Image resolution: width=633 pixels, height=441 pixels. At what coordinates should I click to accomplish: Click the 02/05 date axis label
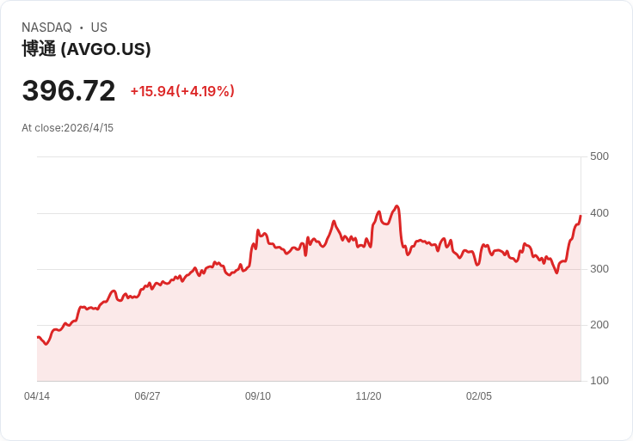479,396
